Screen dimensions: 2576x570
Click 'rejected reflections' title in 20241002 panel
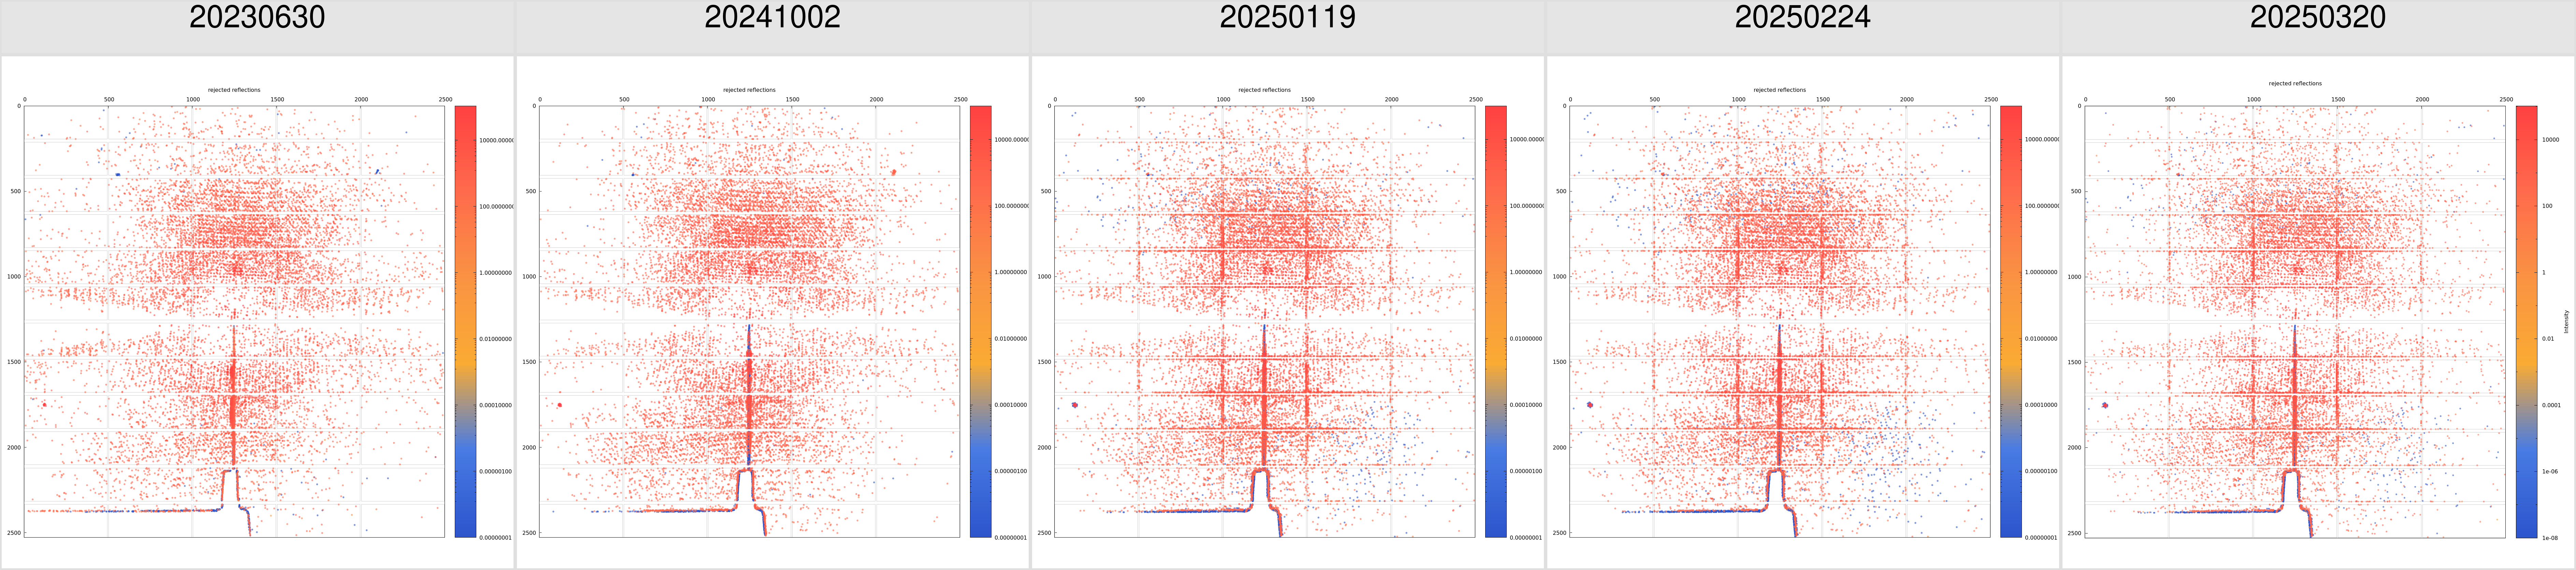[749, 90]
